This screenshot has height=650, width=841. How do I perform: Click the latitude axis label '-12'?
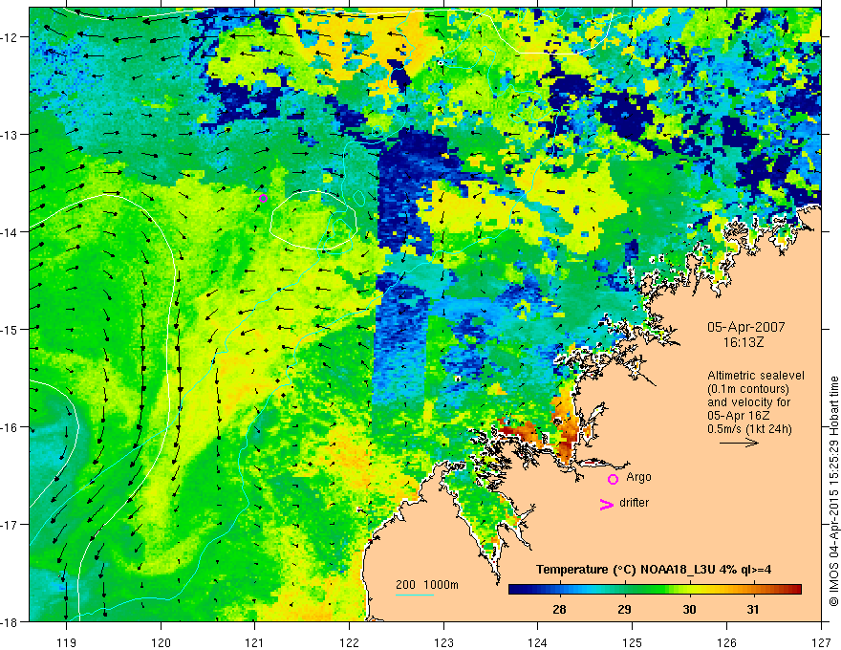[11, 37]
